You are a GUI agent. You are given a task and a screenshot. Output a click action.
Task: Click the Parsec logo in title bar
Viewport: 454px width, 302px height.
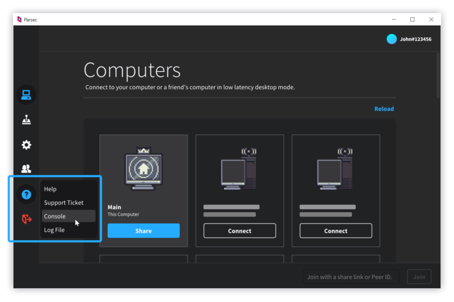pyautogui.click(x=19, y=19)
